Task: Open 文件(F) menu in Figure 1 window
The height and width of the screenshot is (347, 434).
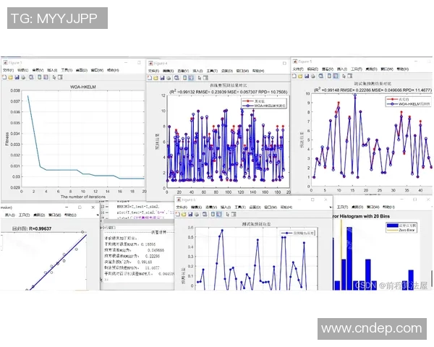Action: [9, 70]
